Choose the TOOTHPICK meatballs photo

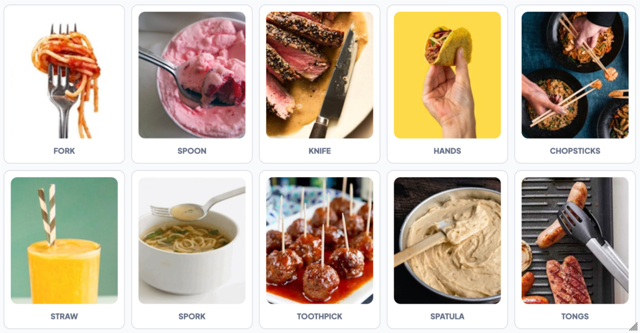pyautogui.click(x=320, y=240)
